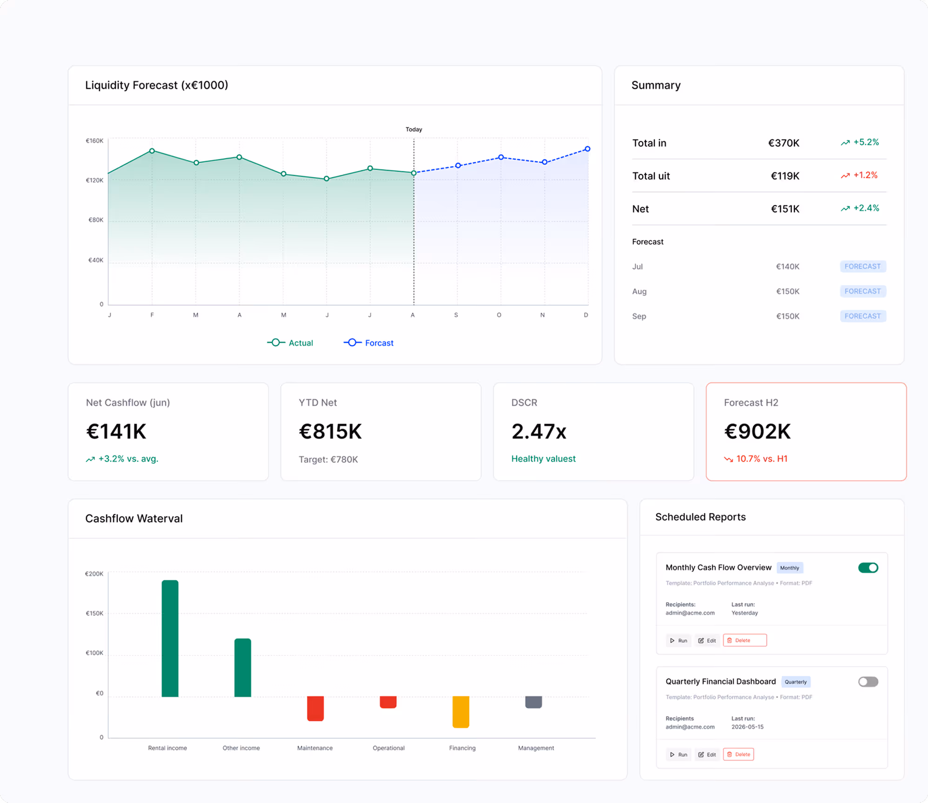928x803 pixels.
Task: Click the 'Healthy valuest' status text
Action: [543, 459]
